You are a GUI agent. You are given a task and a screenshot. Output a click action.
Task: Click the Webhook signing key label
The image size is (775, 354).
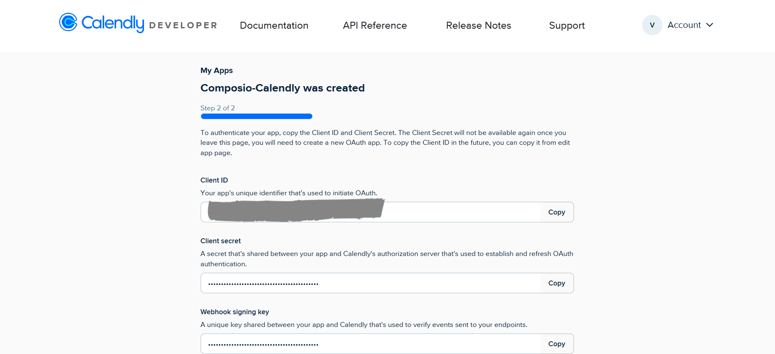tap(235, 312)
